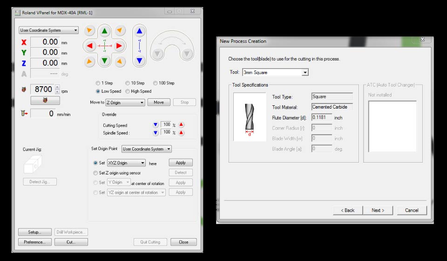Click the Current Jig cube icon
This screenshot has width=447, height=261.
33,164
